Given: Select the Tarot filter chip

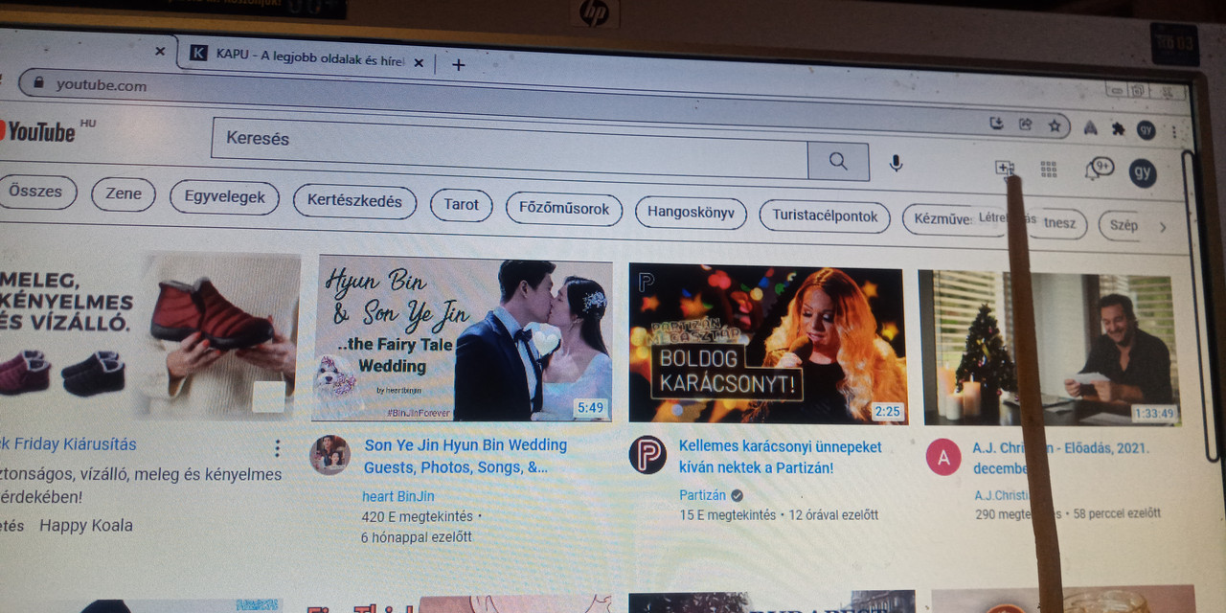Looking at the screenshot, I should [x=461, y=205].
